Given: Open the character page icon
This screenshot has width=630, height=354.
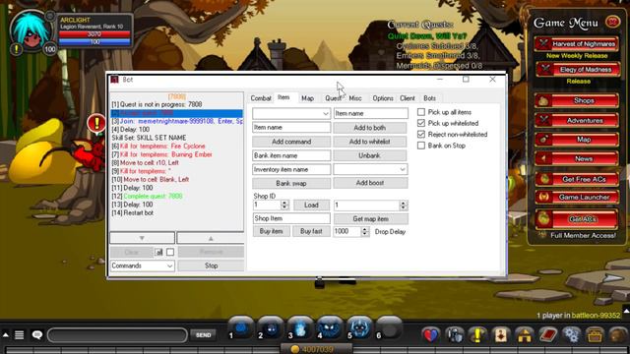Looking at the screenshot, I should click(x=455, y=334).
